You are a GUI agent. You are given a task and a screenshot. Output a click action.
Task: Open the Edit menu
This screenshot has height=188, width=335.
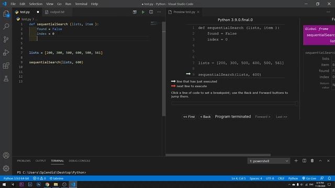22,4
